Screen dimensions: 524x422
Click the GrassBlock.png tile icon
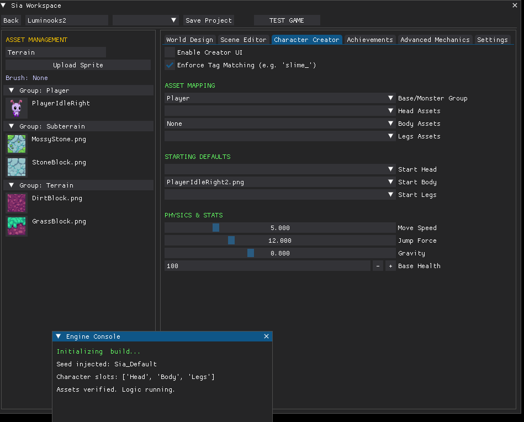(17, 226)
